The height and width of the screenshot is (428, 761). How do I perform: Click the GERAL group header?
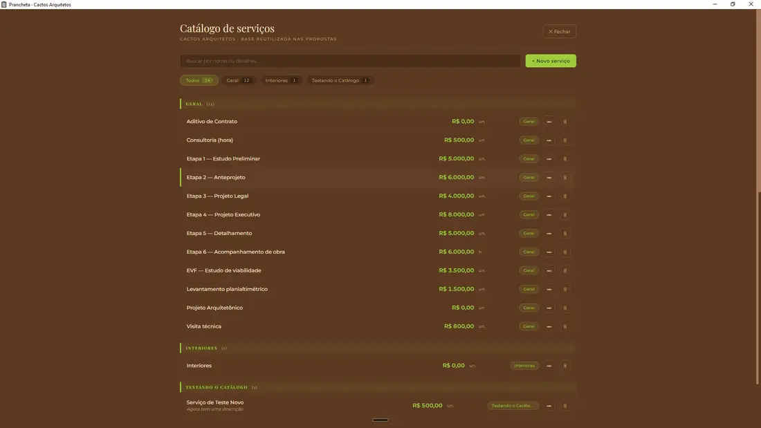(378, 104)
